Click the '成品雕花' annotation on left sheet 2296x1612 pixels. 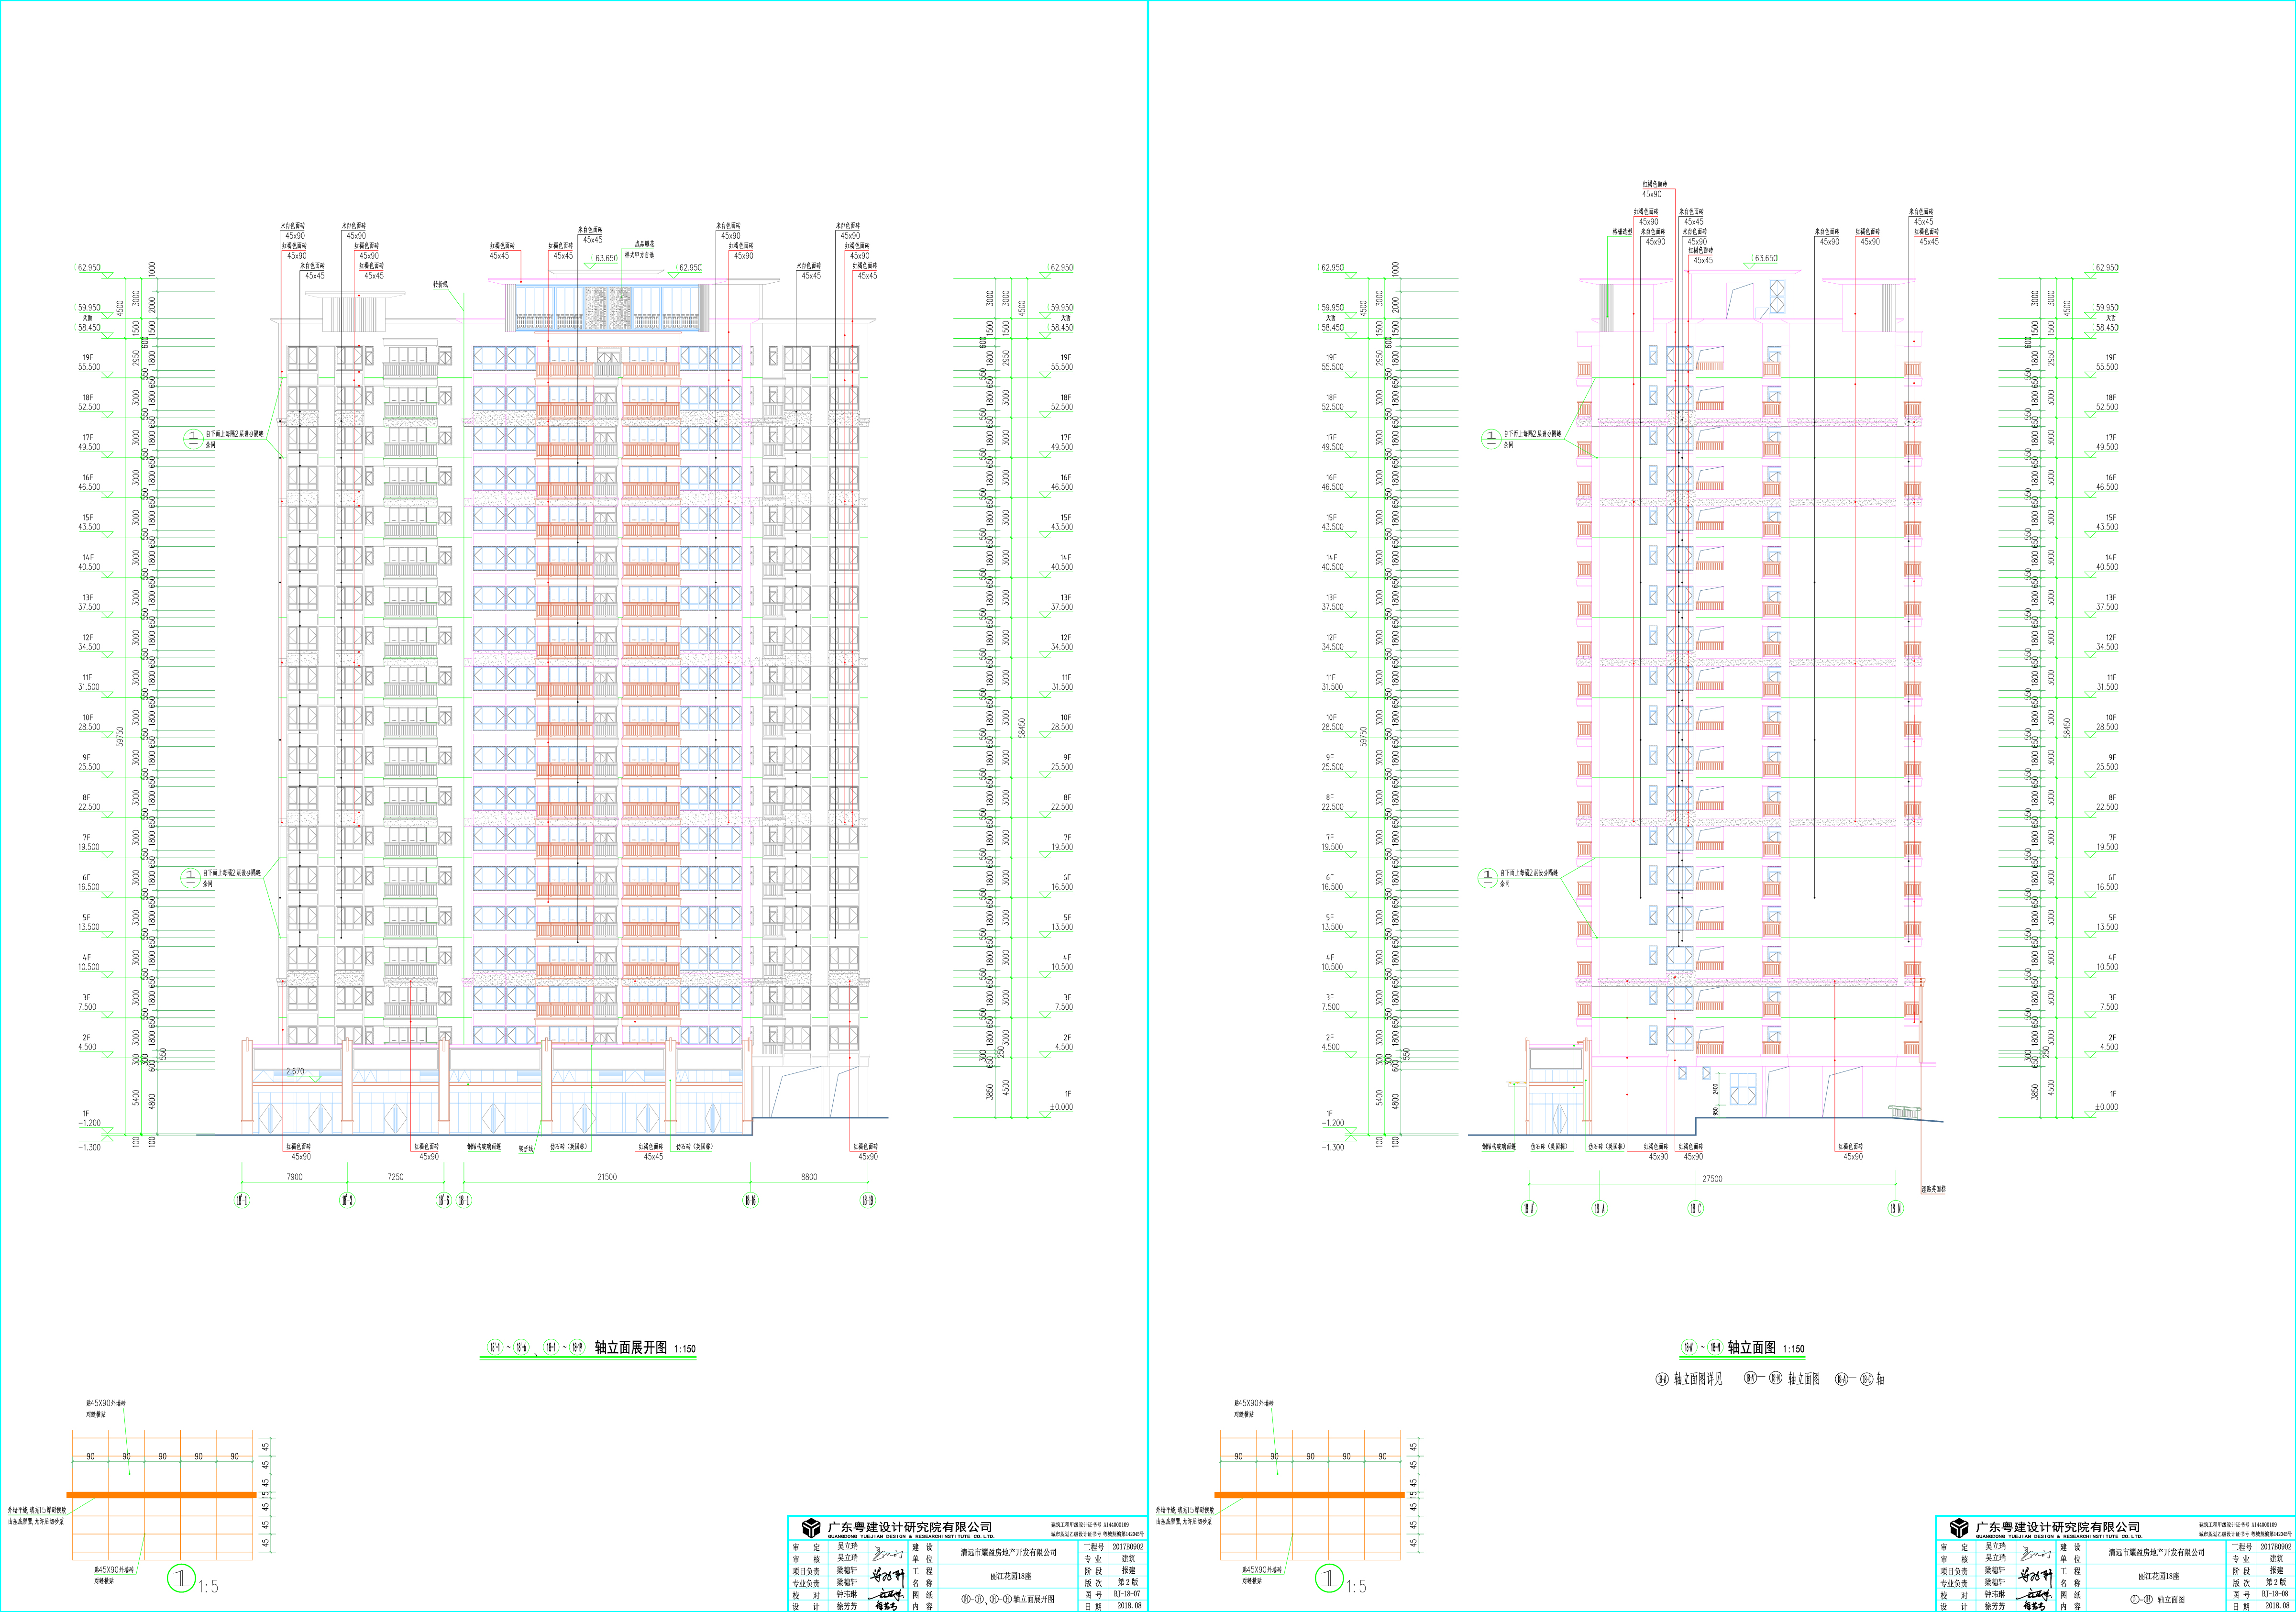pos(644,244)
